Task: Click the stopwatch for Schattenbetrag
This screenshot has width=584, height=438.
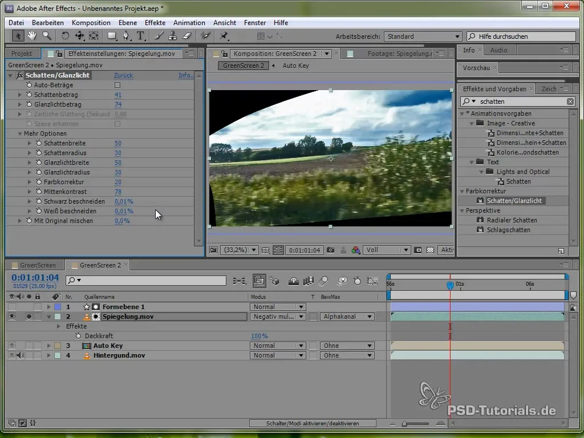Action: [x=29, y=95]
